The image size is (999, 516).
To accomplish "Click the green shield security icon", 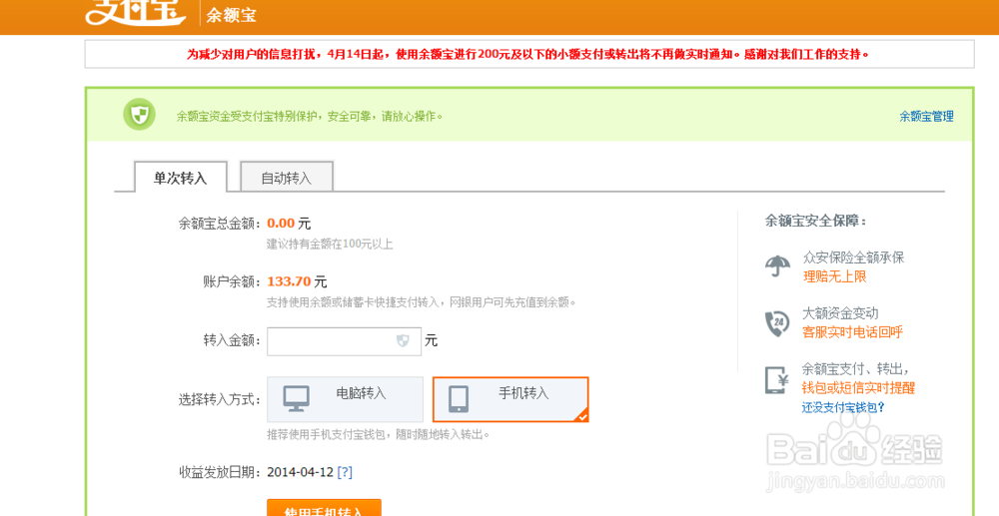I will pyautogui.click(x=139, y=115).
